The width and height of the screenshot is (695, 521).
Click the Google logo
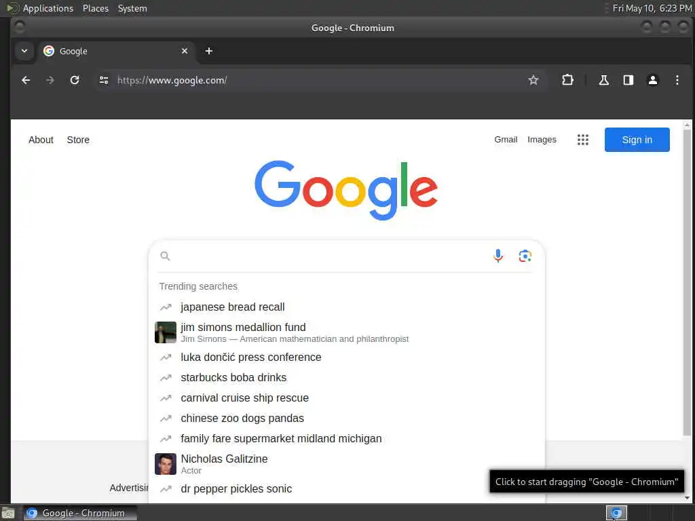(346, 190)
